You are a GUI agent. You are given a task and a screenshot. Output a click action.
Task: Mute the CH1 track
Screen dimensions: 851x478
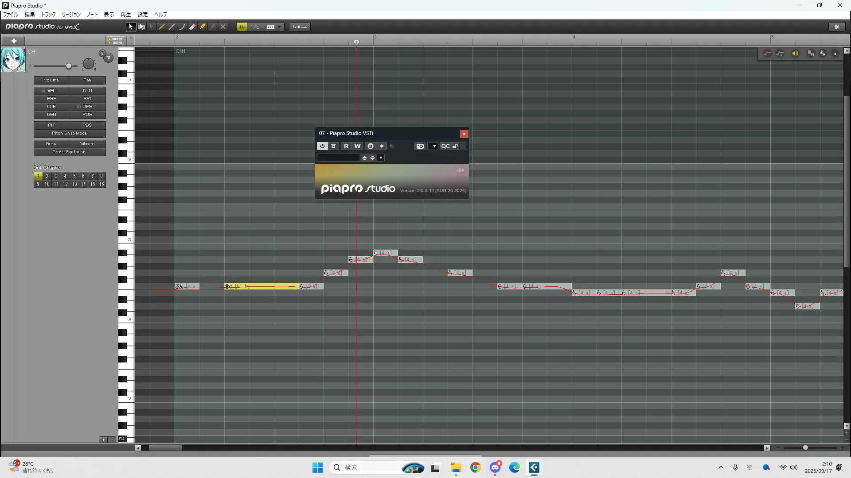pos(109,58)
